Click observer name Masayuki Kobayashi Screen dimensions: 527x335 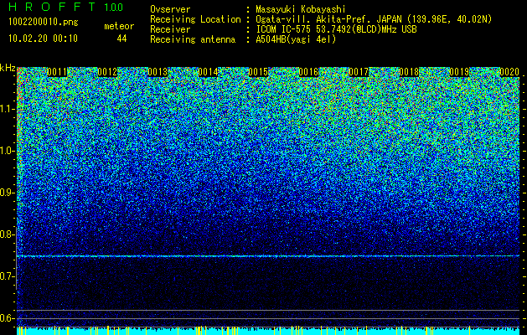[301, 10]
